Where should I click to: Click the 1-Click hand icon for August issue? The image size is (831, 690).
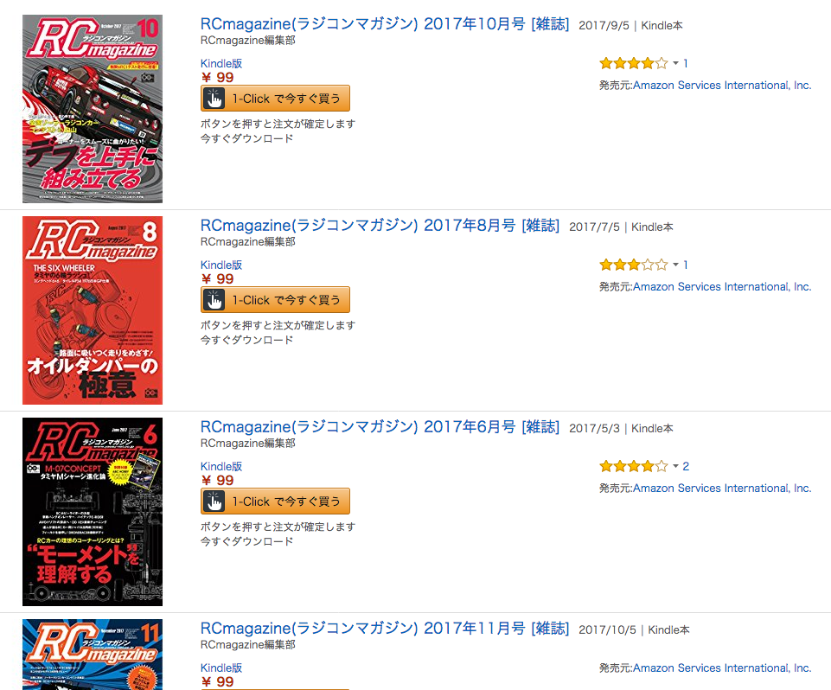click(x=214, y=300)
